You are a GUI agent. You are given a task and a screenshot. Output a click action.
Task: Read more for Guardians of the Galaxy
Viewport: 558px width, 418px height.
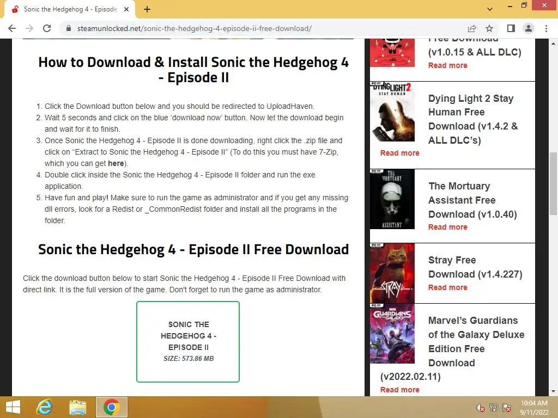click(399, 390)
